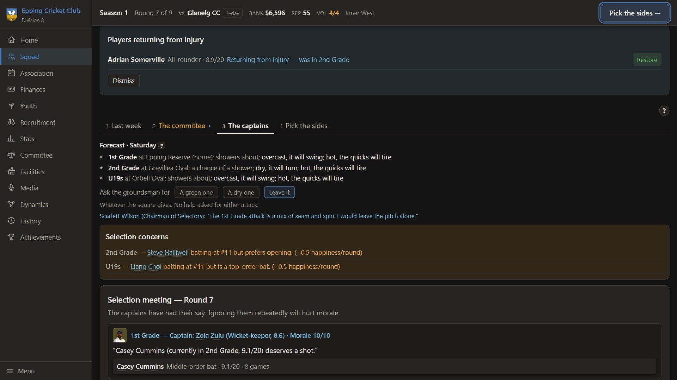Select The captains tab
Screen dimensions: 677x380
point(245,126)
